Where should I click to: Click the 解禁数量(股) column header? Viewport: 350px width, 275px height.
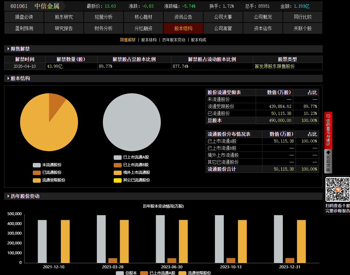pos(71,59)
